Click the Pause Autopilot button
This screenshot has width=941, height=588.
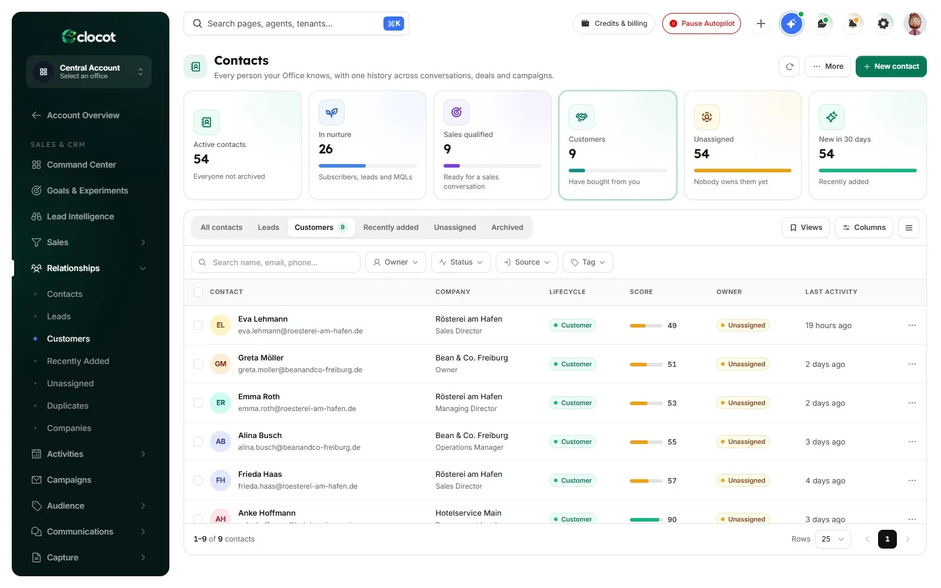click(702, 24)
